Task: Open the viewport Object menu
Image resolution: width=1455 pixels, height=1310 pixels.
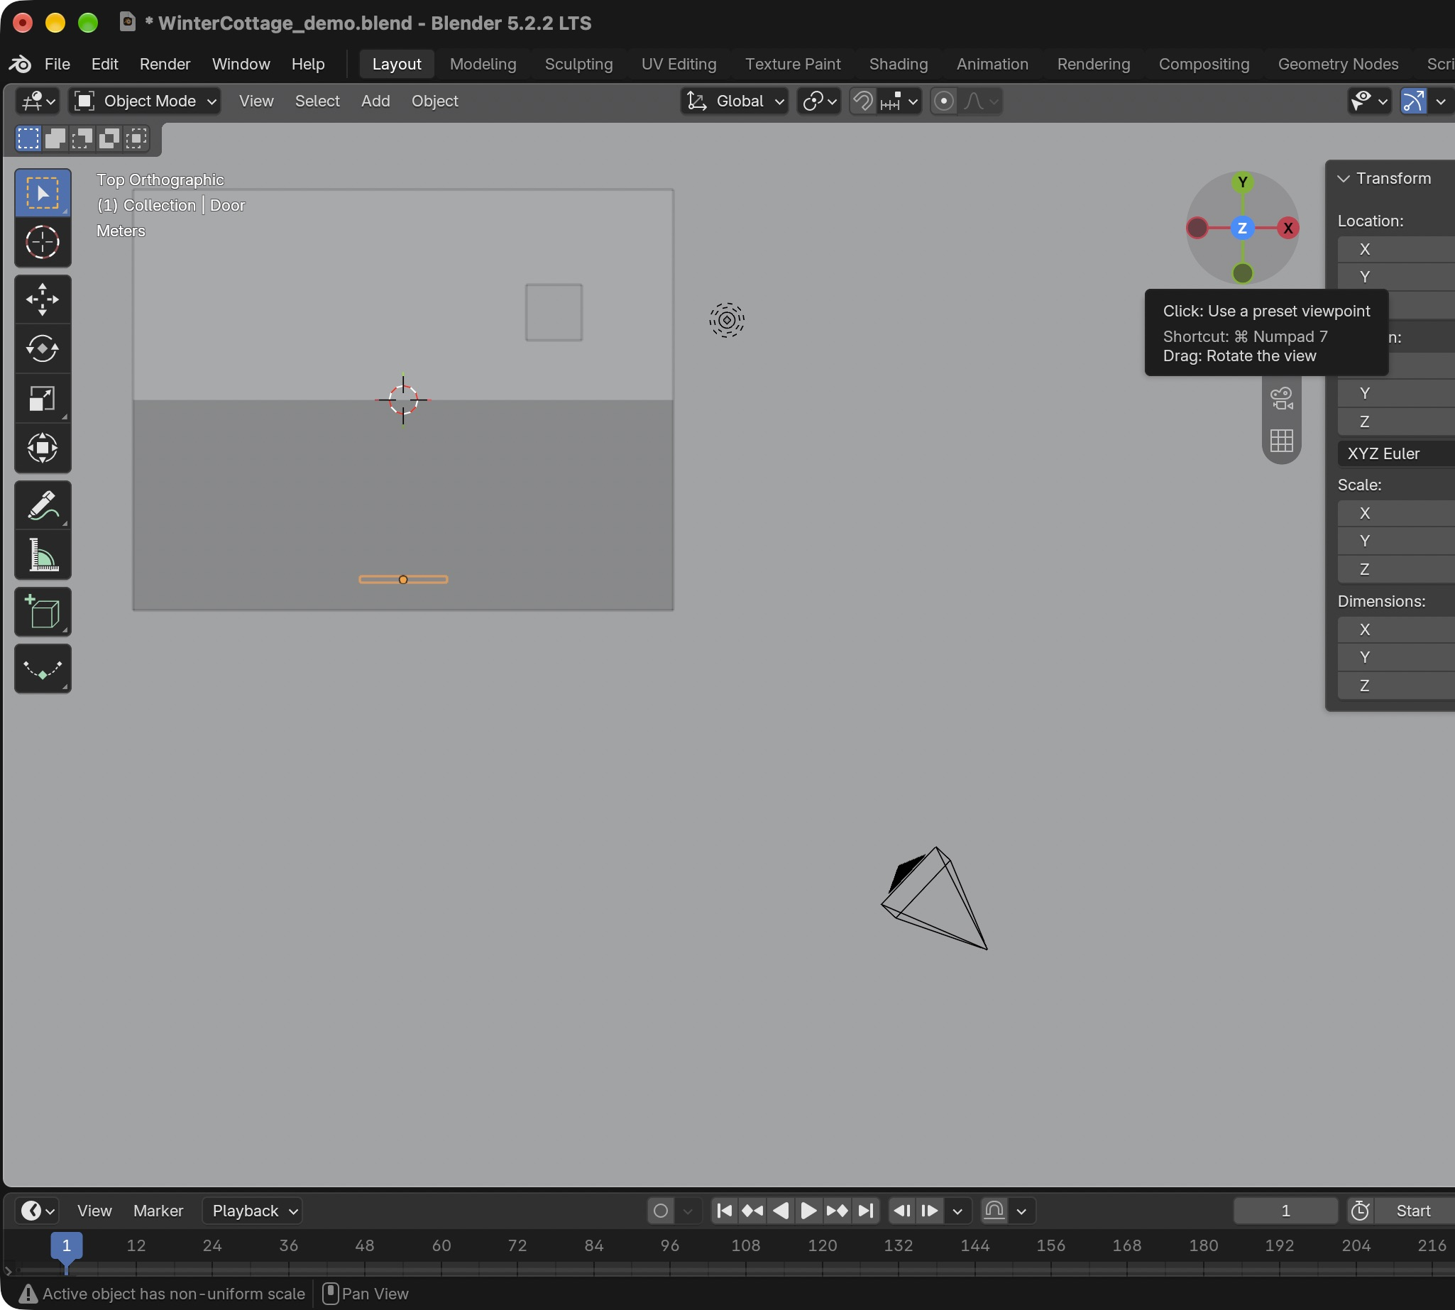Action: point(434,101)
